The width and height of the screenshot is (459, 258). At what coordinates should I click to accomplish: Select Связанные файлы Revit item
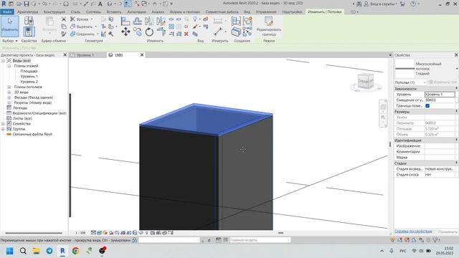point(32,134)
